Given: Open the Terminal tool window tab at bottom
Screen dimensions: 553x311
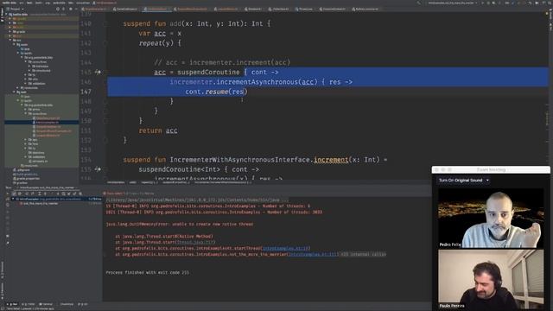Looking at the screenshot, I should [x=46, y=304].
